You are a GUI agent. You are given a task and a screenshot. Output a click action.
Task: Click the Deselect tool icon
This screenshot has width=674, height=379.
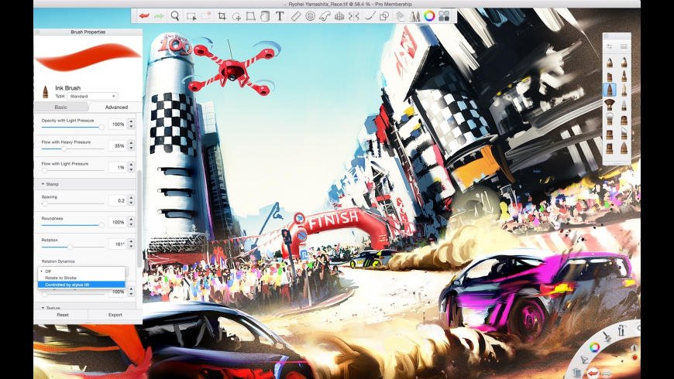206,16
